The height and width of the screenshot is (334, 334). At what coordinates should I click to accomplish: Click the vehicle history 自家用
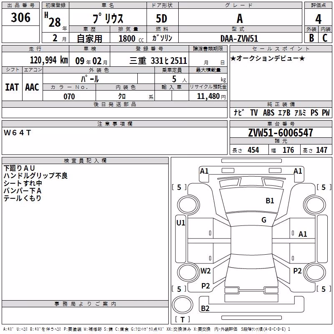click(89, 38)
